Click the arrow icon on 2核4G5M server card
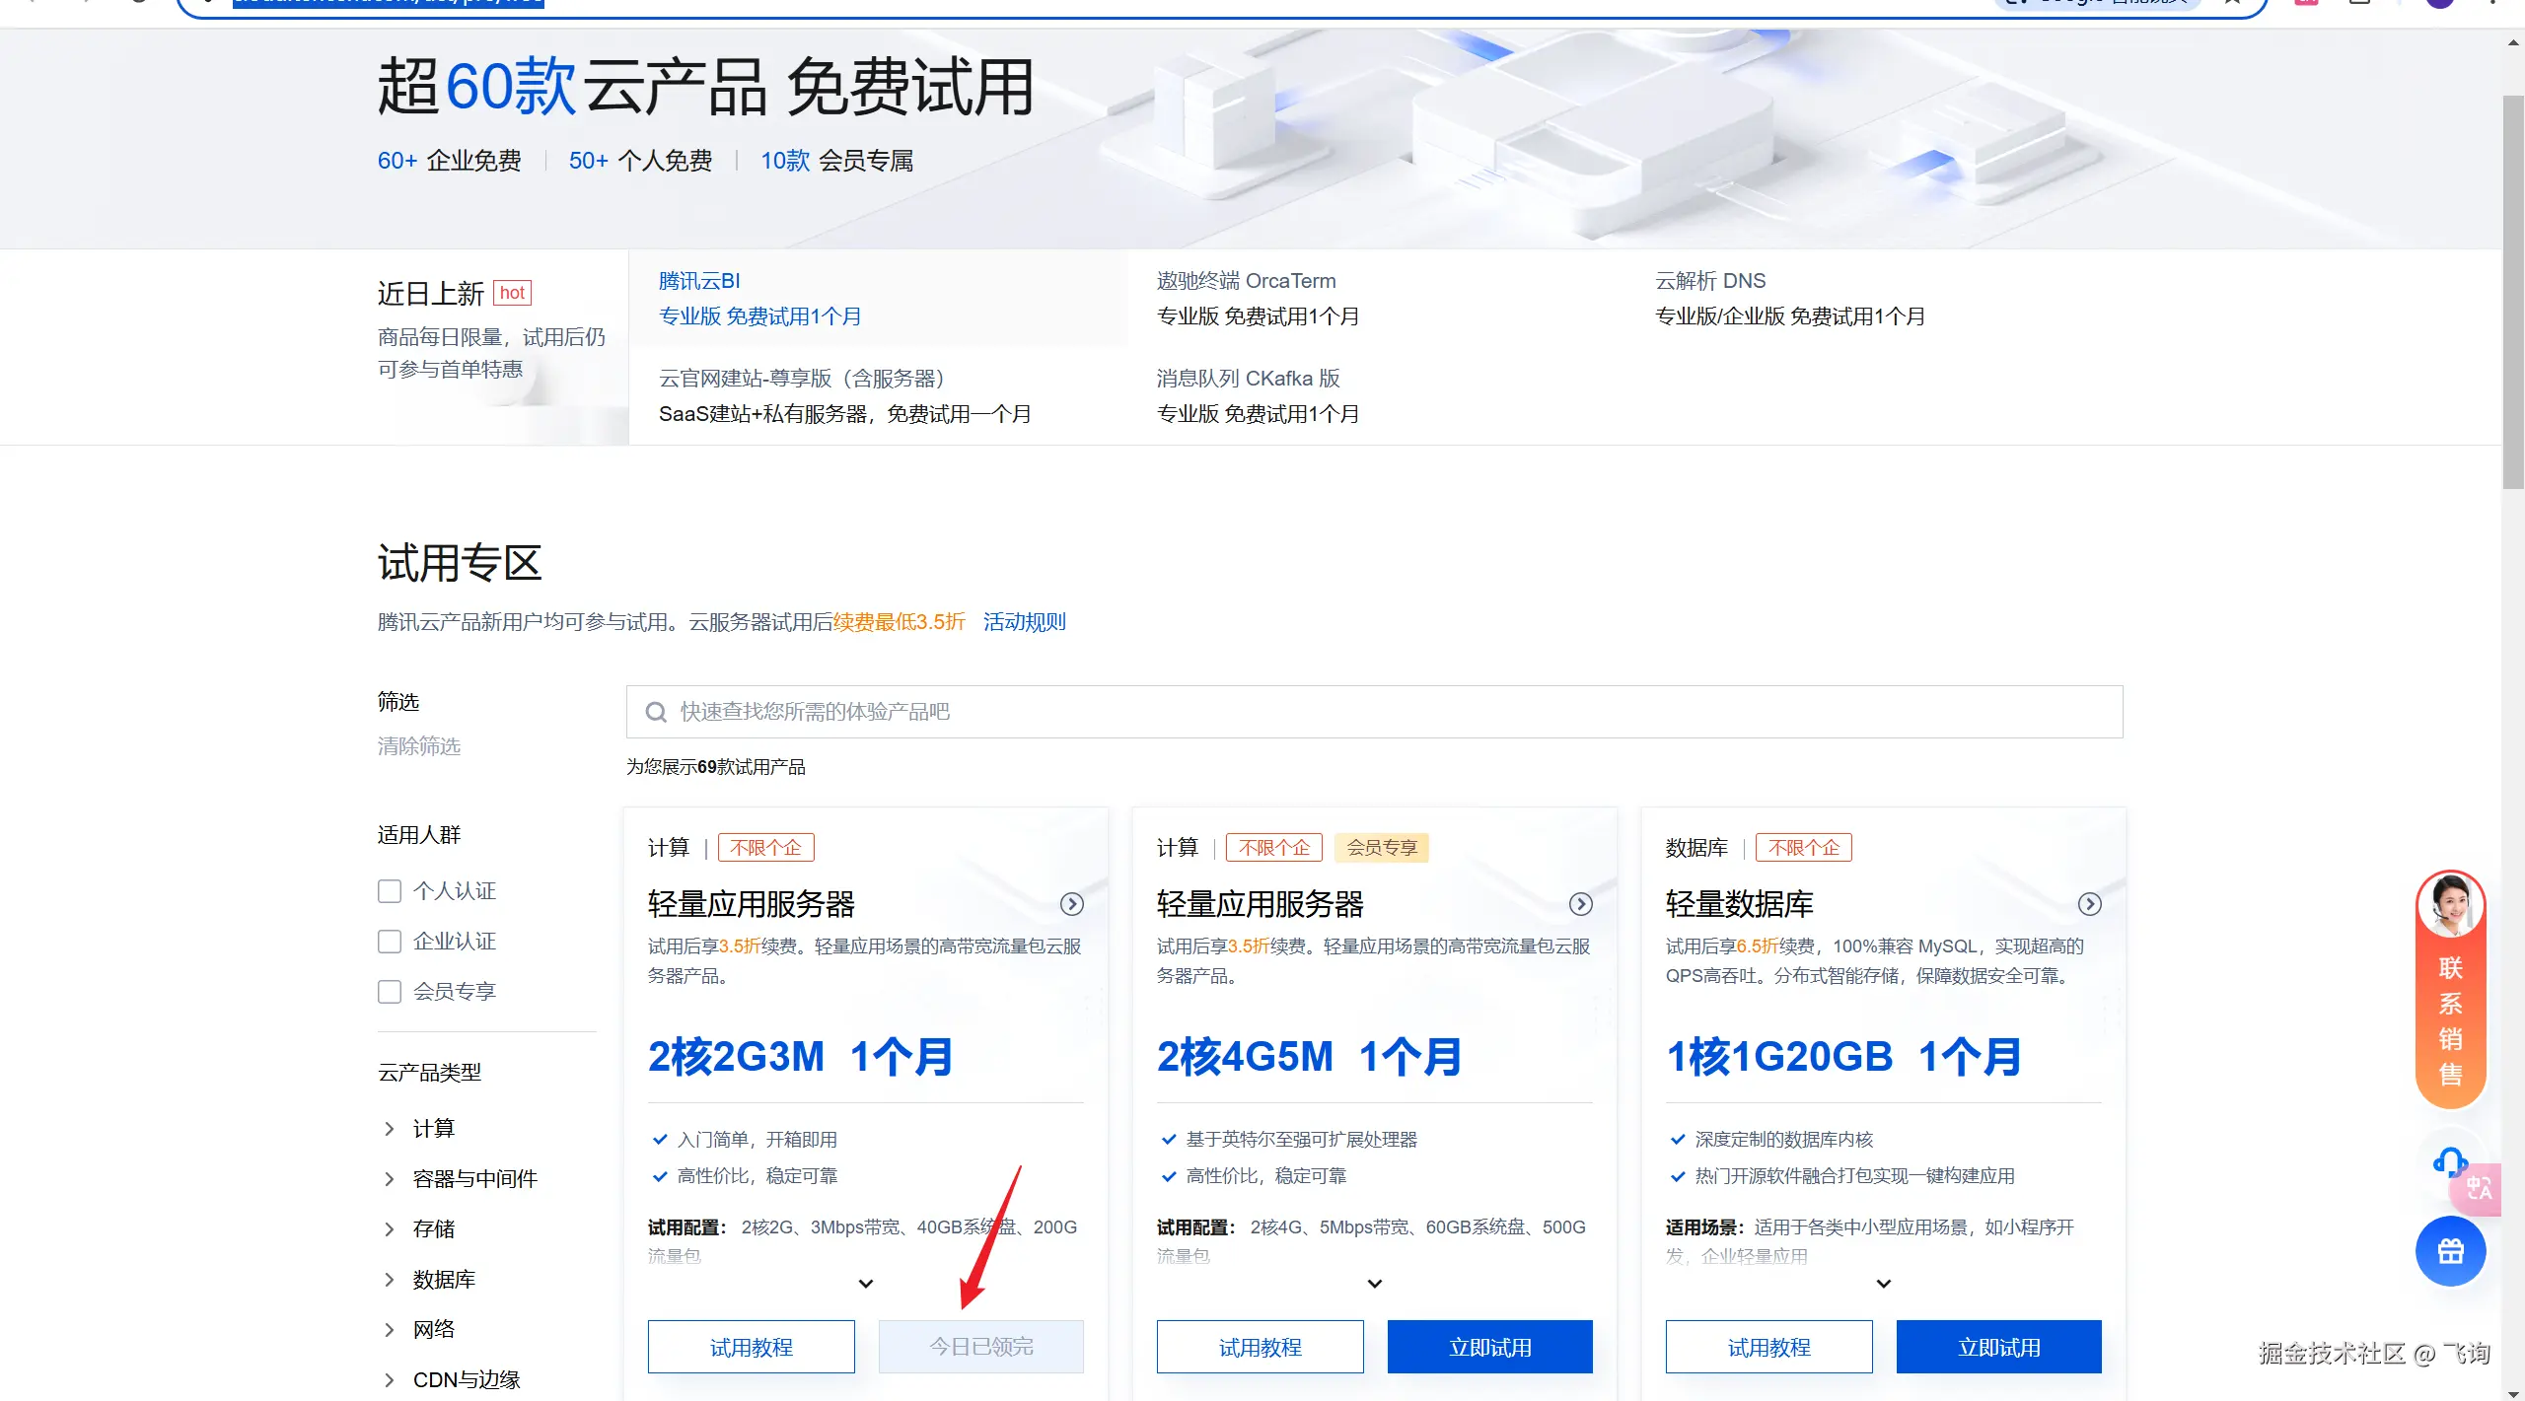The image size is (2525, 1401). point(1580,904)
